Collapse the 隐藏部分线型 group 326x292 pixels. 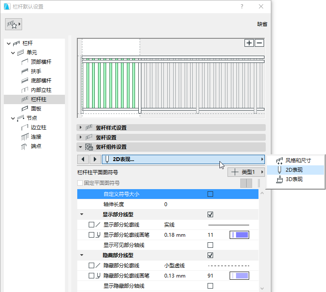tap(81, 255)
